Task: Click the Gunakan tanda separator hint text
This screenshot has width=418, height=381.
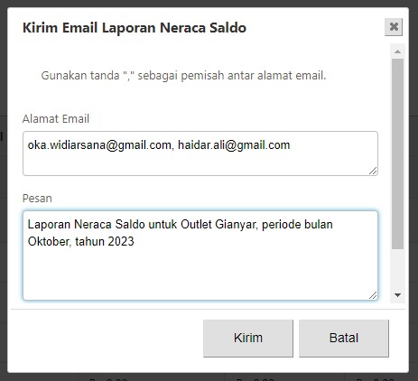Action: [183, 76]
